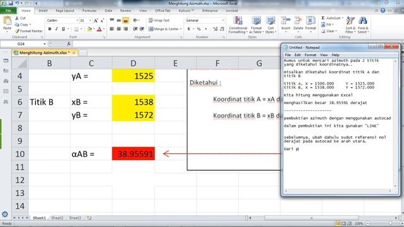The height and width of the screenshot is (227, 404).
Task: Switch to Page Layout view in status bar
Action: point(343,223)
